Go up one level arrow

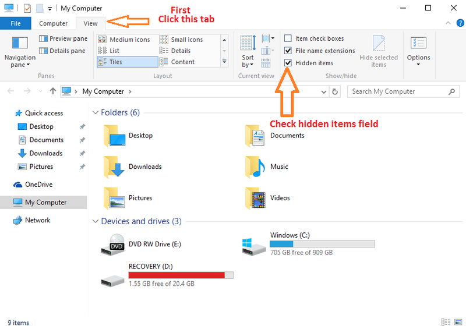tap(53, 91)
